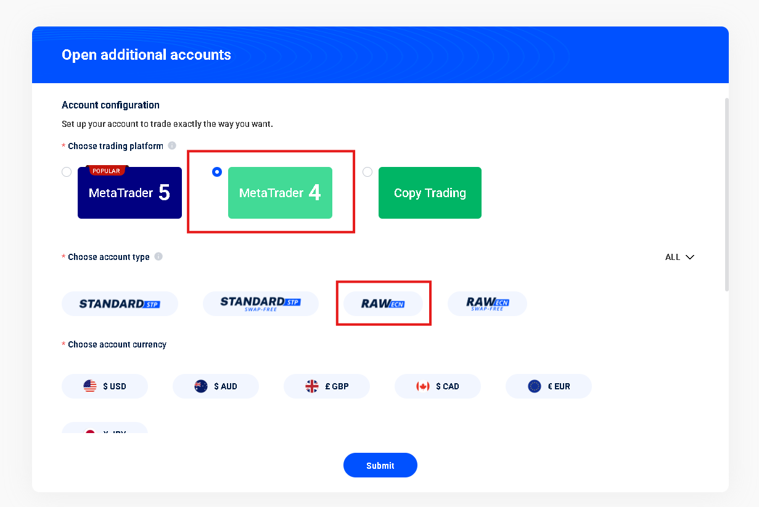Select the Copy Trading radio button

coord(367,172)
